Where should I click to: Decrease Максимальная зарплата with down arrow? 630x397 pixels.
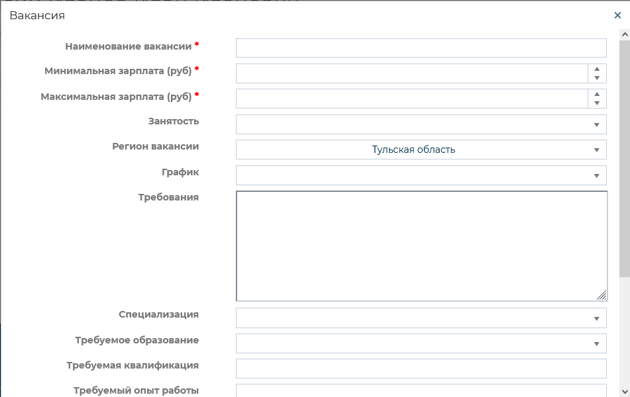[x=597, y=103]
